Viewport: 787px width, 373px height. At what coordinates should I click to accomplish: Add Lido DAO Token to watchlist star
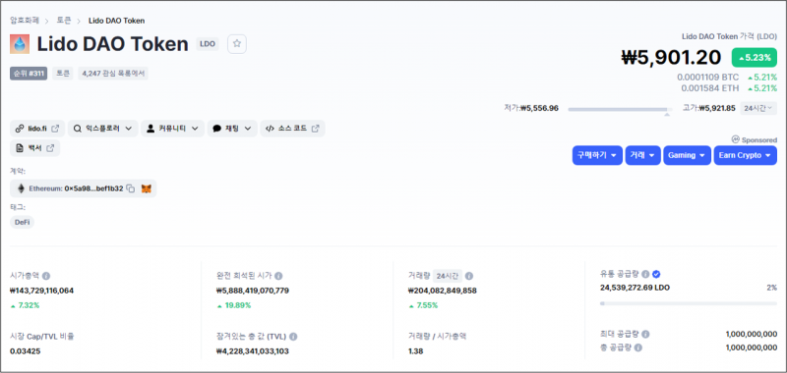coord(237,44)
